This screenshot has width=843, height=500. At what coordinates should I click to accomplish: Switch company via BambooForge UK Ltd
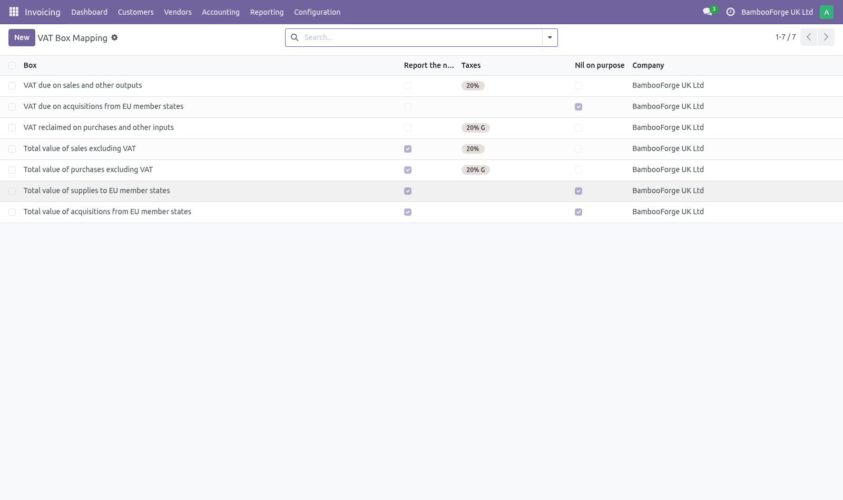click(777, 12)
